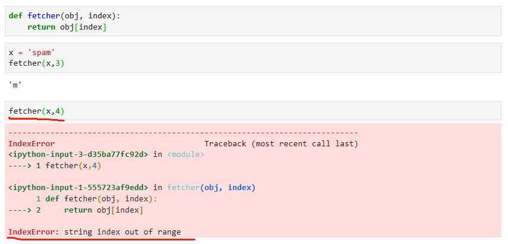Click the x = 'spam' assignment line
This screenshot has width=508, height=244.
pyautogui.click(x=30, y=52)
